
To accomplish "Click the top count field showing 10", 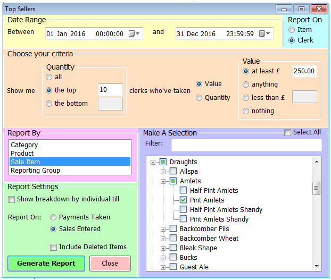I will click(x=110, y=90).
